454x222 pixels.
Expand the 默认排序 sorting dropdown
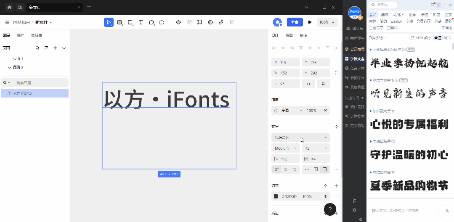pyautogui.click(x=377, y=38)
